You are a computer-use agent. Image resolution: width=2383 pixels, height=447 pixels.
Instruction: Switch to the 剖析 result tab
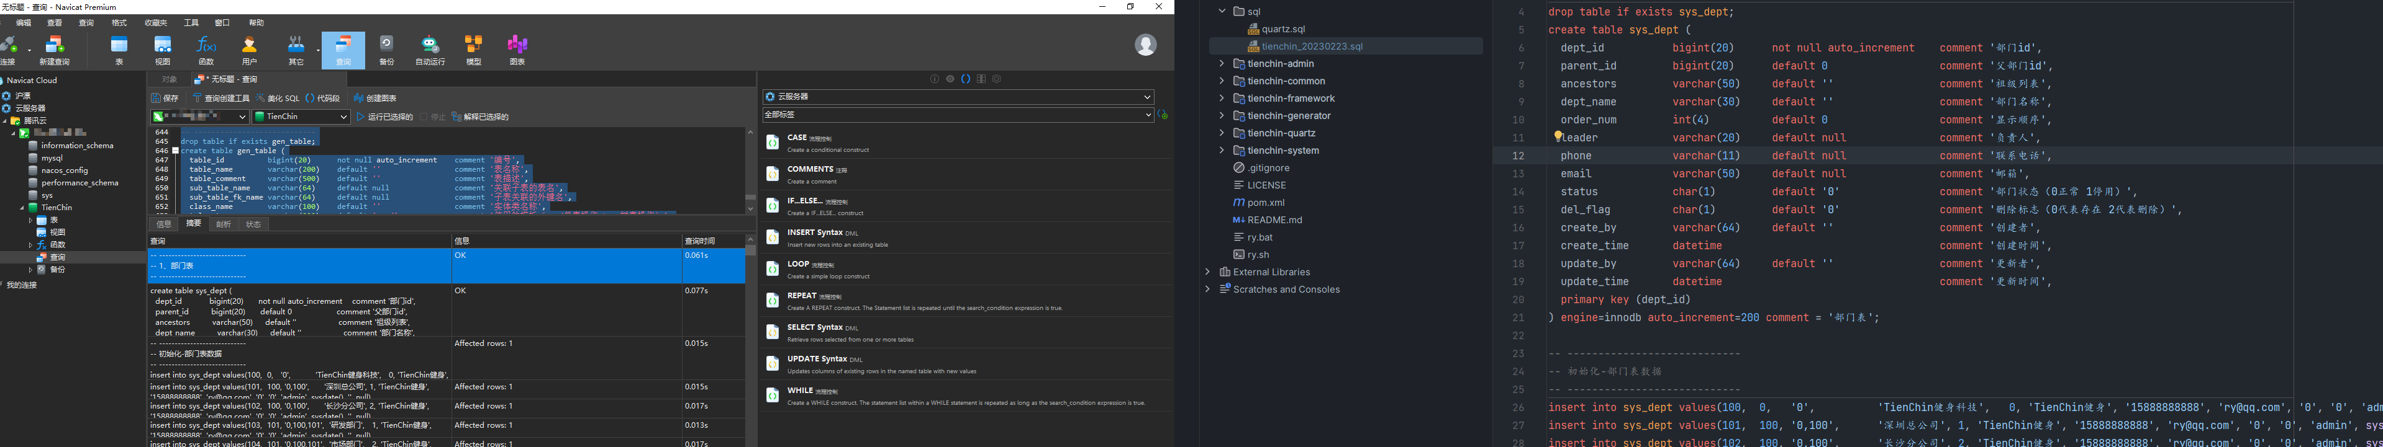223,223
